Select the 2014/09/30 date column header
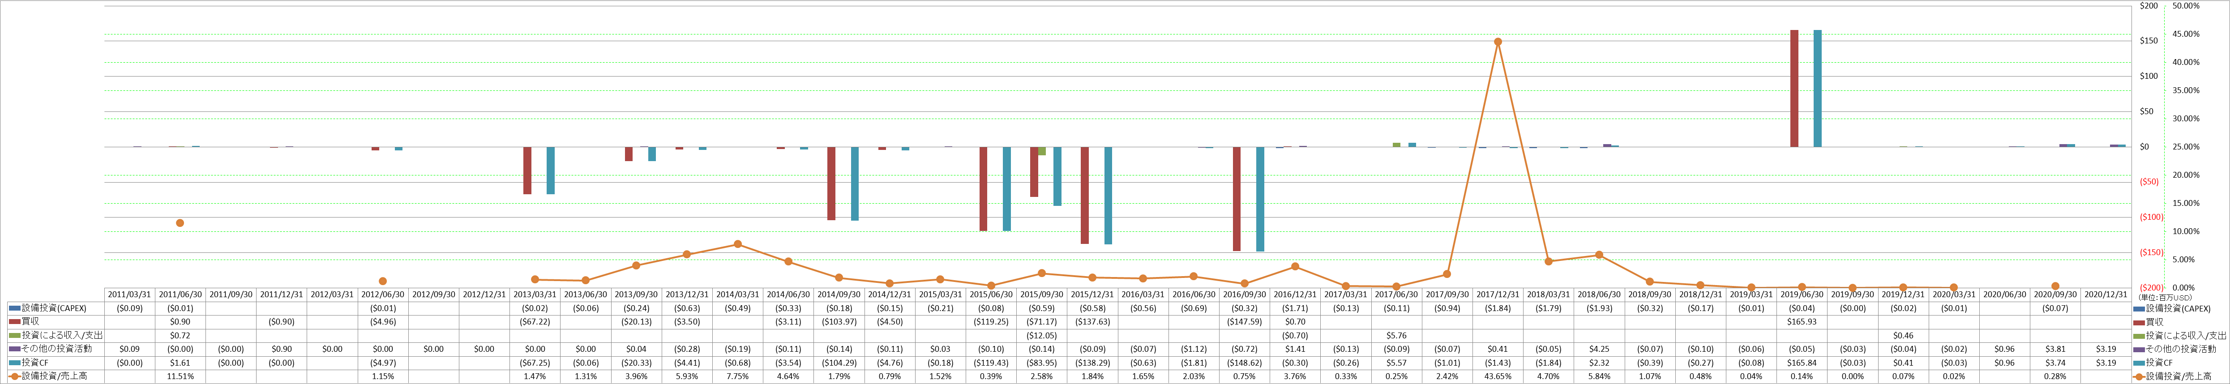 coord(839,295)
